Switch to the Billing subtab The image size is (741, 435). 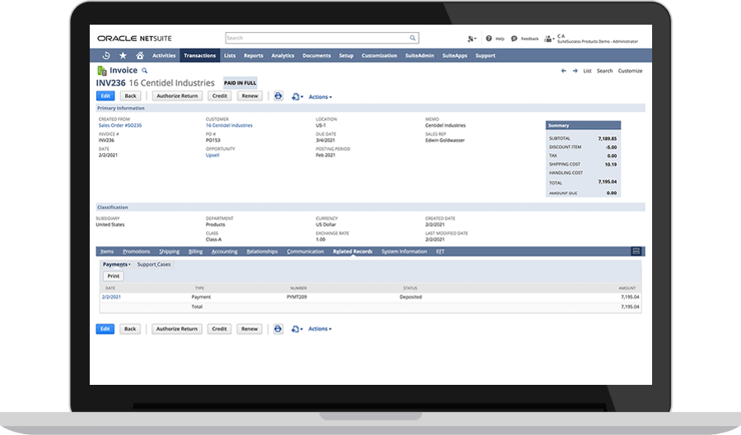[195, 252]
